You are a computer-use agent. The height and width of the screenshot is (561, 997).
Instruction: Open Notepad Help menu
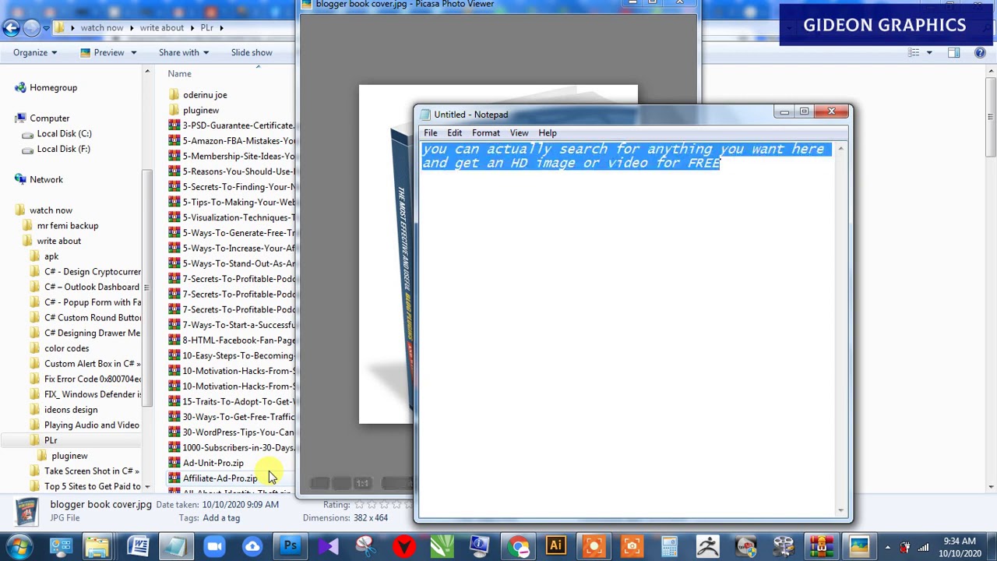click(548, 133)
